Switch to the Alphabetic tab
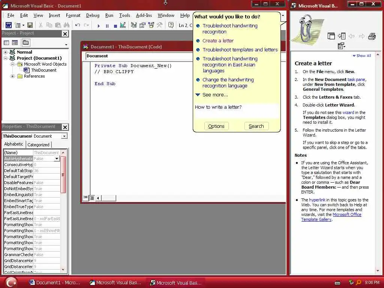Screen dimensions: 384x288 14,144
